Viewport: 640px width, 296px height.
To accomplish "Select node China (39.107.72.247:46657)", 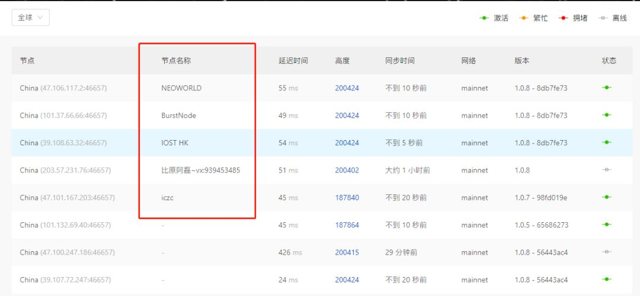I will click(x=65, y=280).
